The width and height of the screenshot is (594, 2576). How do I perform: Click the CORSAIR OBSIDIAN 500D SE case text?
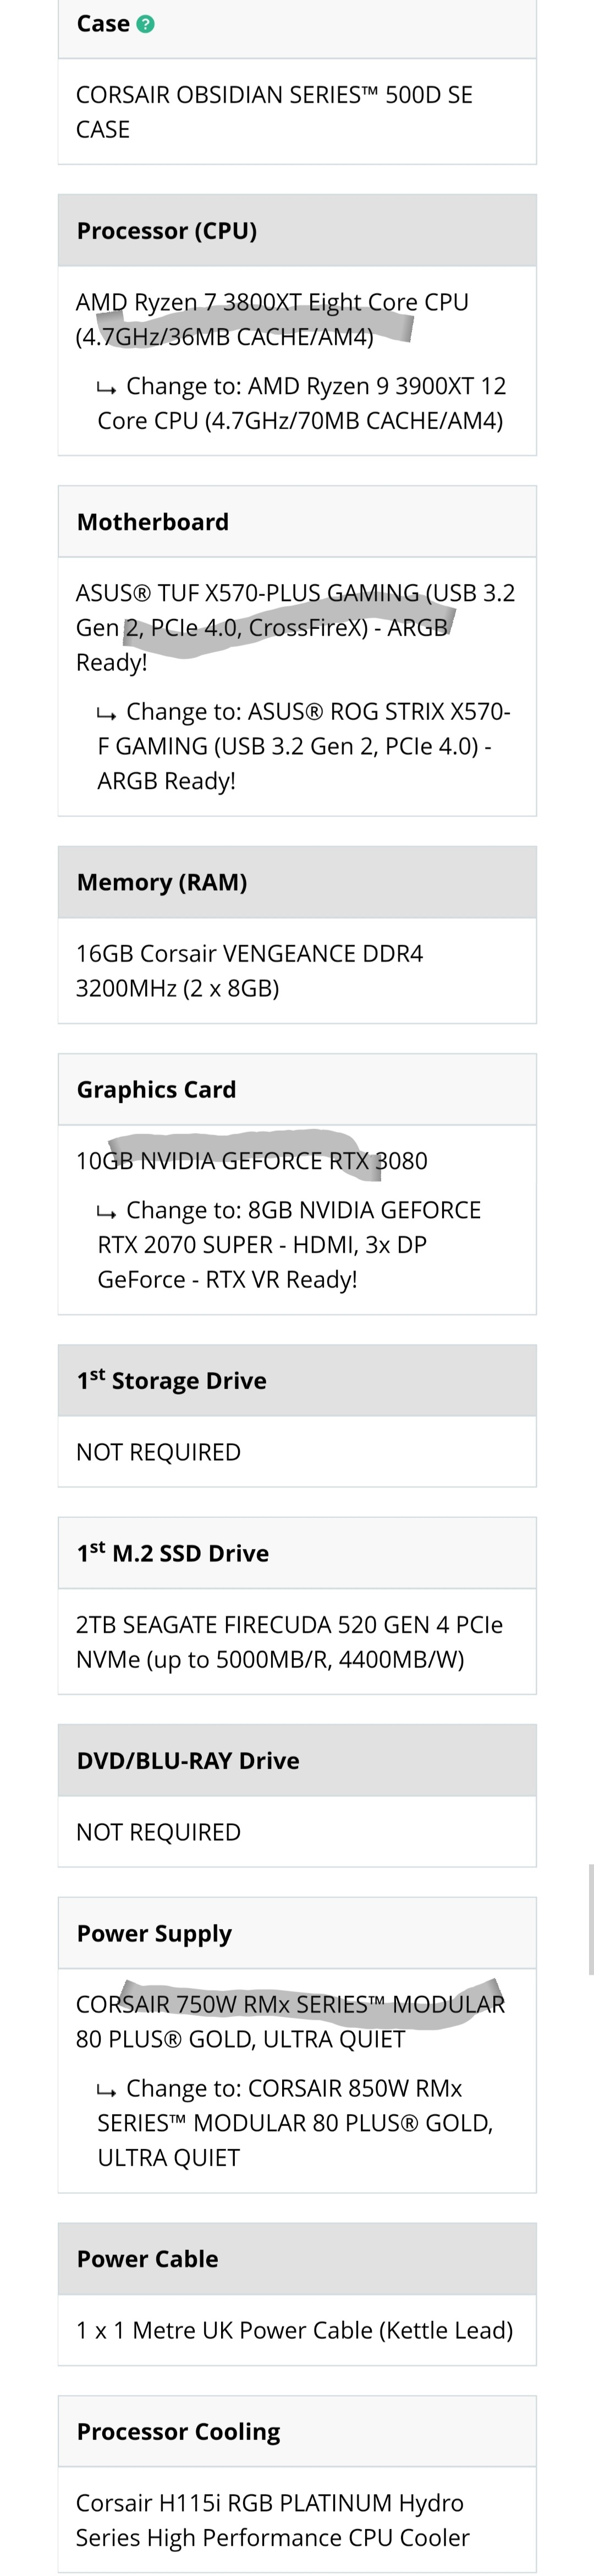point(274,112)
